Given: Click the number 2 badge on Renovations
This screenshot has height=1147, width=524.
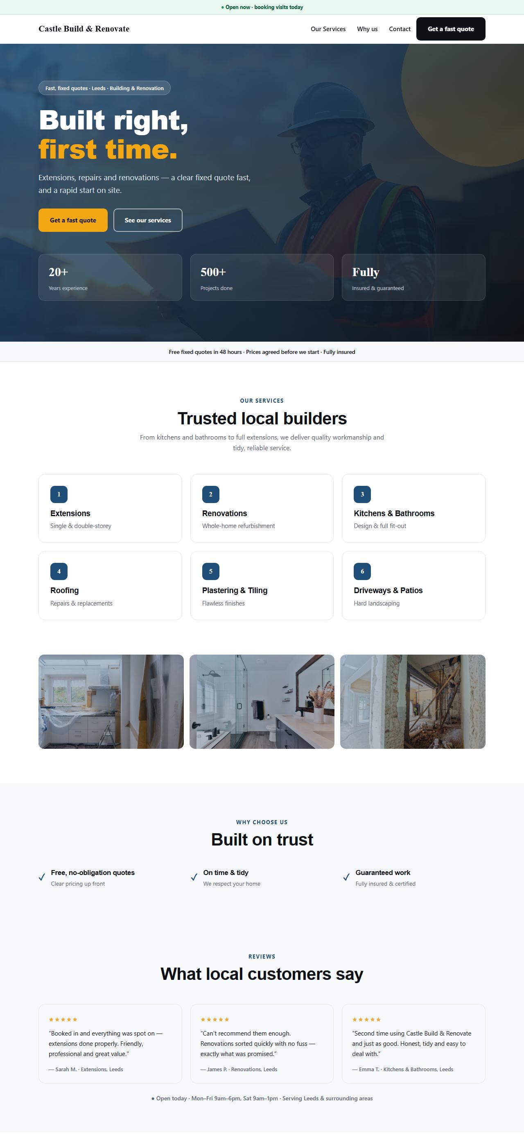Looking at the screenshot, I should (210, 494).
